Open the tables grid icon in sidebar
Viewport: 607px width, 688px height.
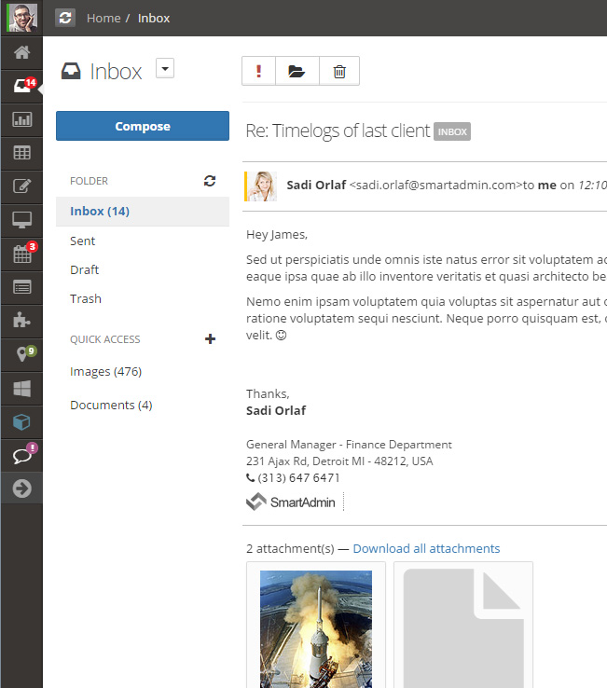click(x=21, y=153)
